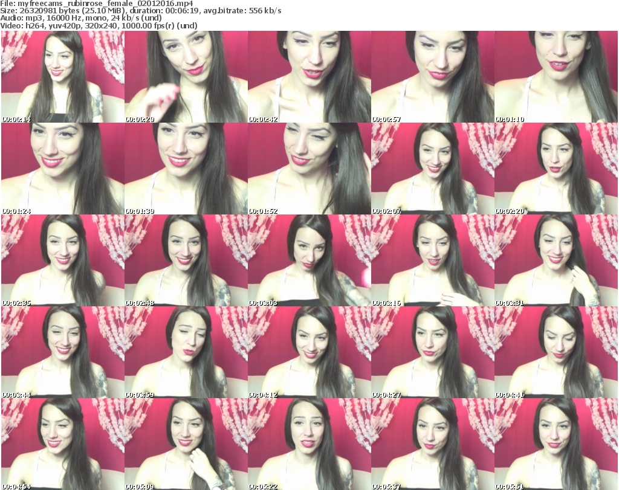This screenshot has height=490, width=619.
Task: Select the thumbnail stamped 00:00:14
Action: pos(63,77)
